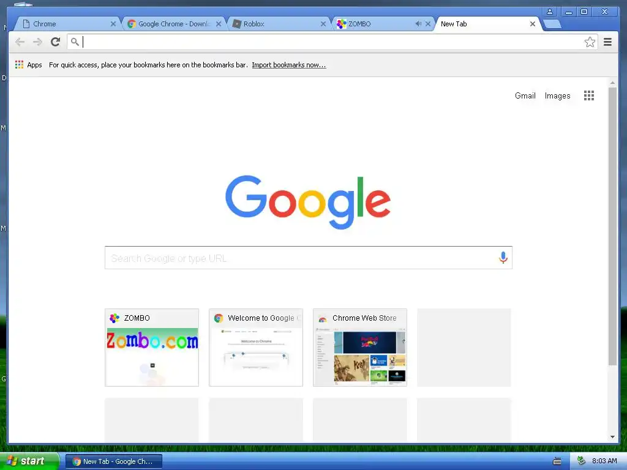Close the first Chrome tab
The image size is (627, 470).
[113, 24]
